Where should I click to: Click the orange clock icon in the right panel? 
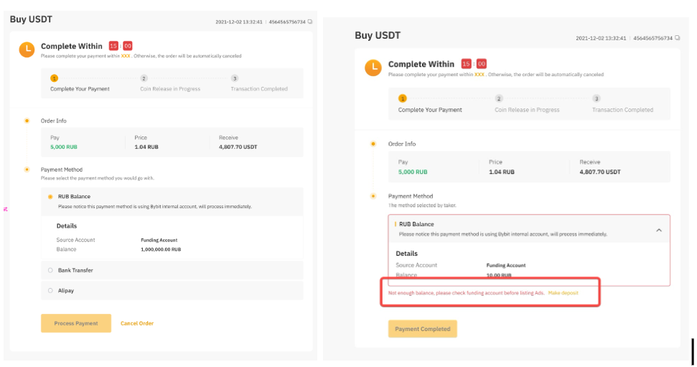tap(373, 68)
